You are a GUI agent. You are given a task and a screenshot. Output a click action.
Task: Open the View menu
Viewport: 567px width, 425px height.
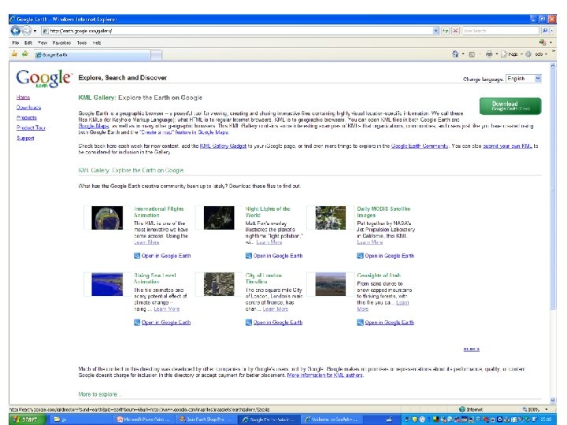coord(43,42)
